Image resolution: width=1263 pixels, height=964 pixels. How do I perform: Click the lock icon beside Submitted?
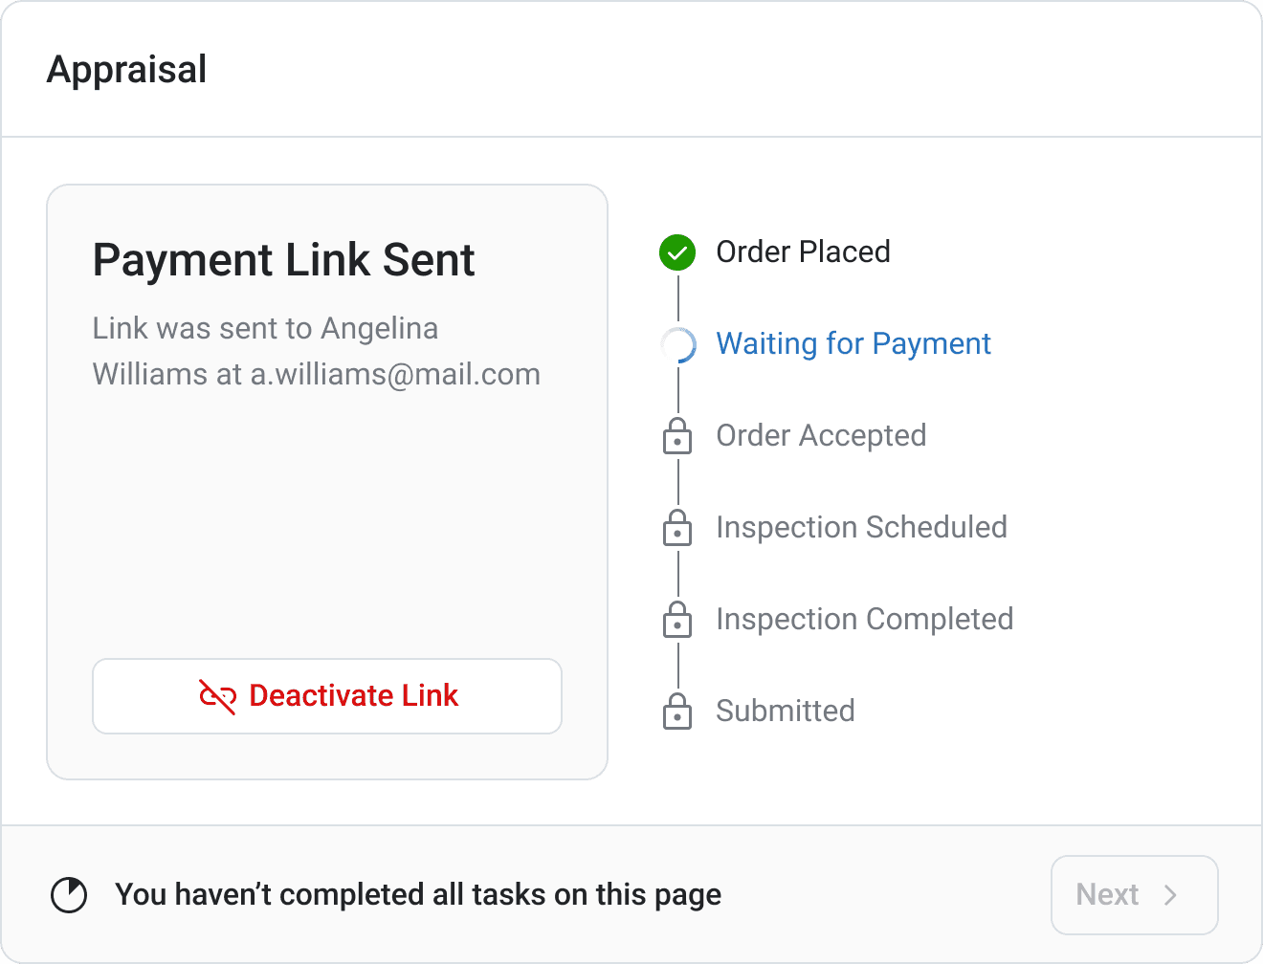pos(677,712)
